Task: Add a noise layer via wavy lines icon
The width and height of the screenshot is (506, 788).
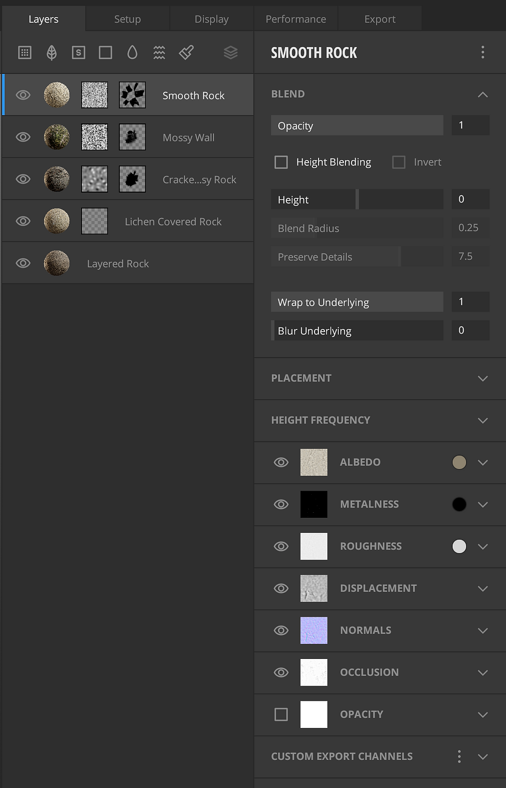Action: pos(159,52)
